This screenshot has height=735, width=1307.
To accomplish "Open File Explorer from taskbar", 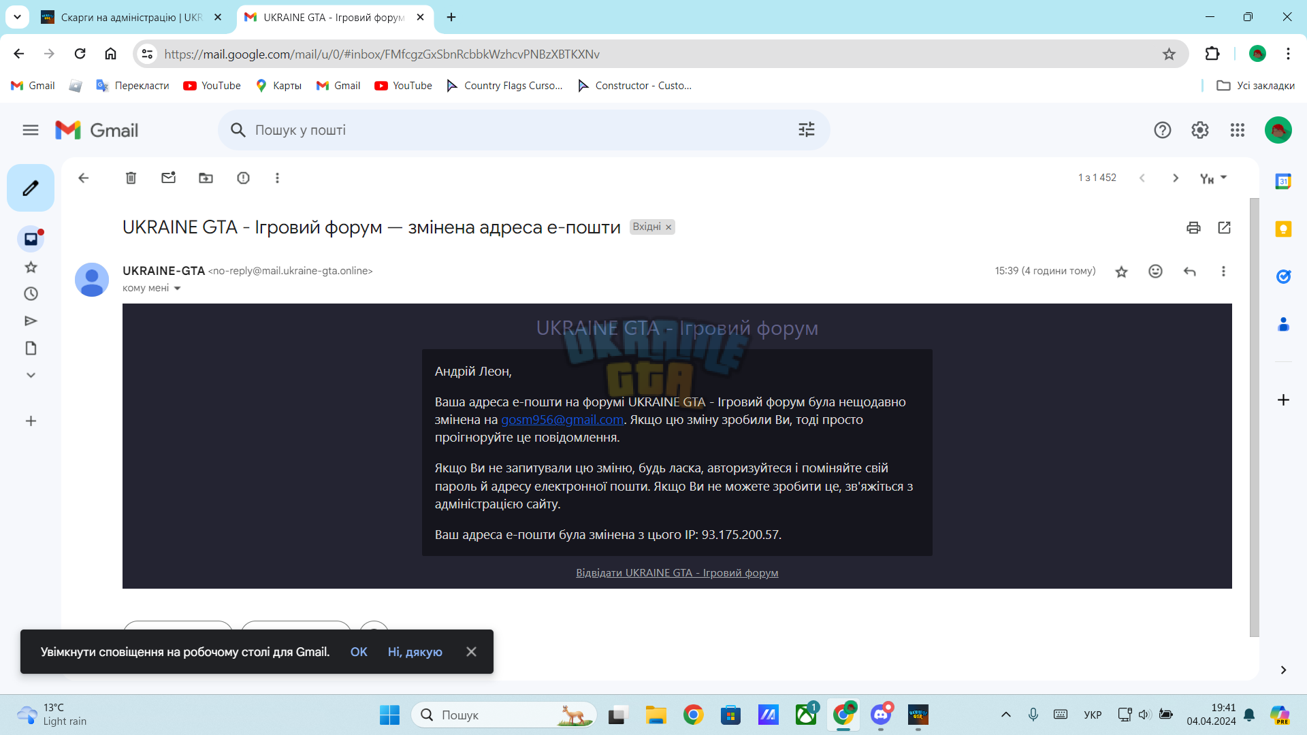I will (x=656, y=715).
